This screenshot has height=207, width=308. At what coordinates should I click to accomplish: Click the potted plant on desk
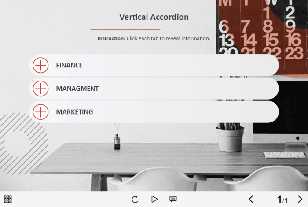point(230,136)
